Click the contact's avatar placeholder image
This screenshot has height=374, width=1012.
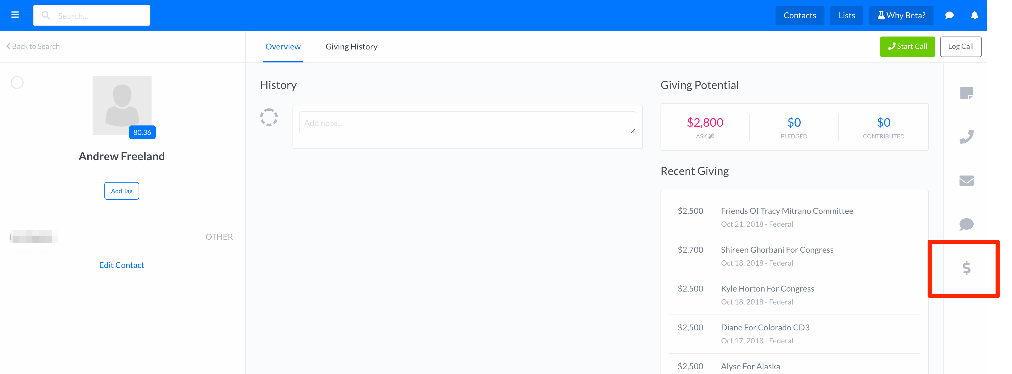pos(122,105)
